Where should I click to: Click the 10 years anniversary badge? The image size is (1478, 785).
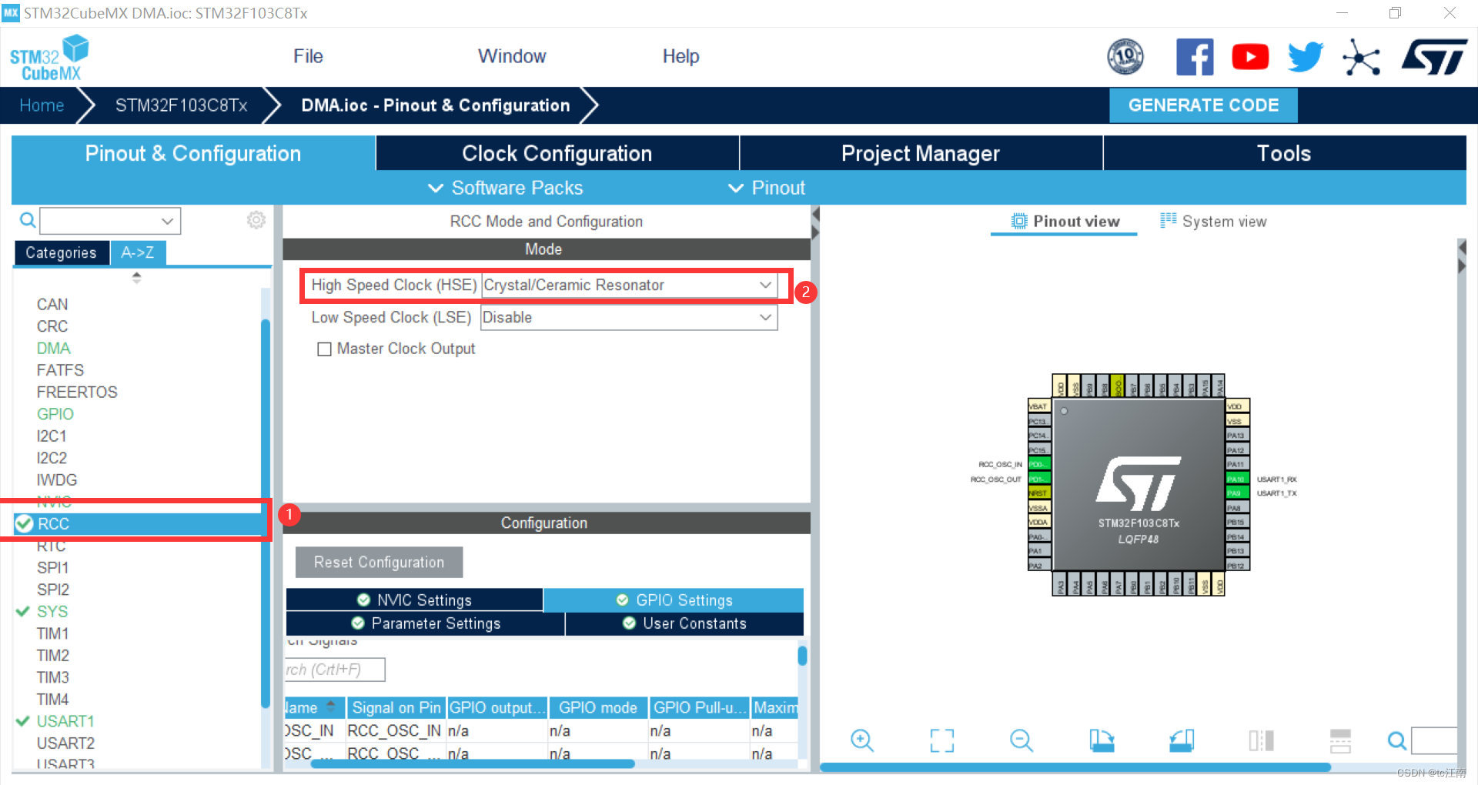coord(1125,57)
